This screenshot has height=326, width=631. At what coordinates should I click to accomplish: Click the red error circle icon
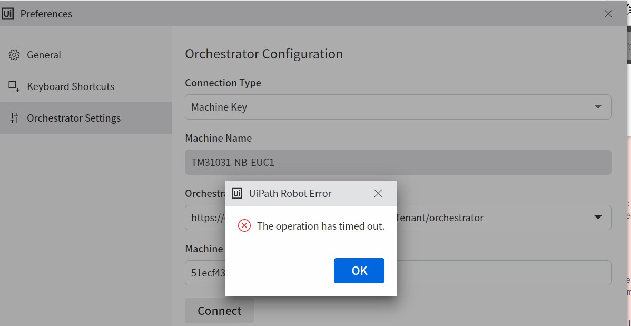243,225
